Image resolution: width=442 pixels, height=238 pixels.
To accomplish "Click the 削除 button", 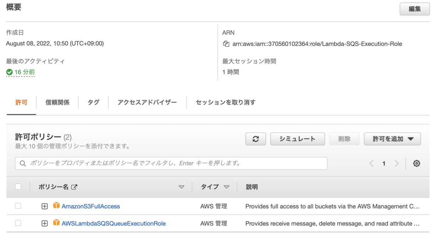I will point(344,139).
